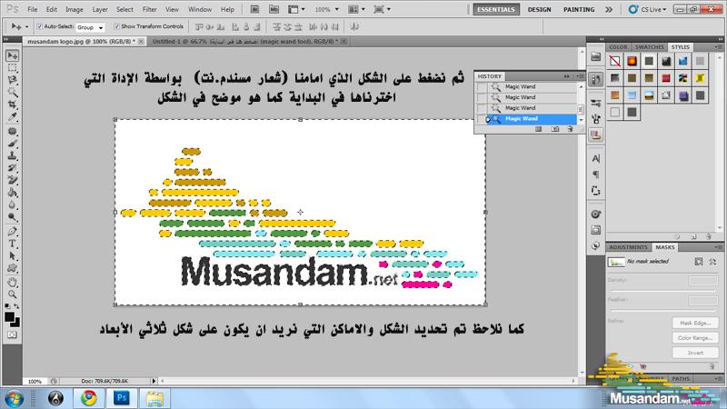Toggle Quick Mask mode icon

[12, 334]
